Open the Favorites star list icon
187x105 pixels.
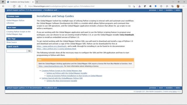pyautogui.click(x=167, y=6)
